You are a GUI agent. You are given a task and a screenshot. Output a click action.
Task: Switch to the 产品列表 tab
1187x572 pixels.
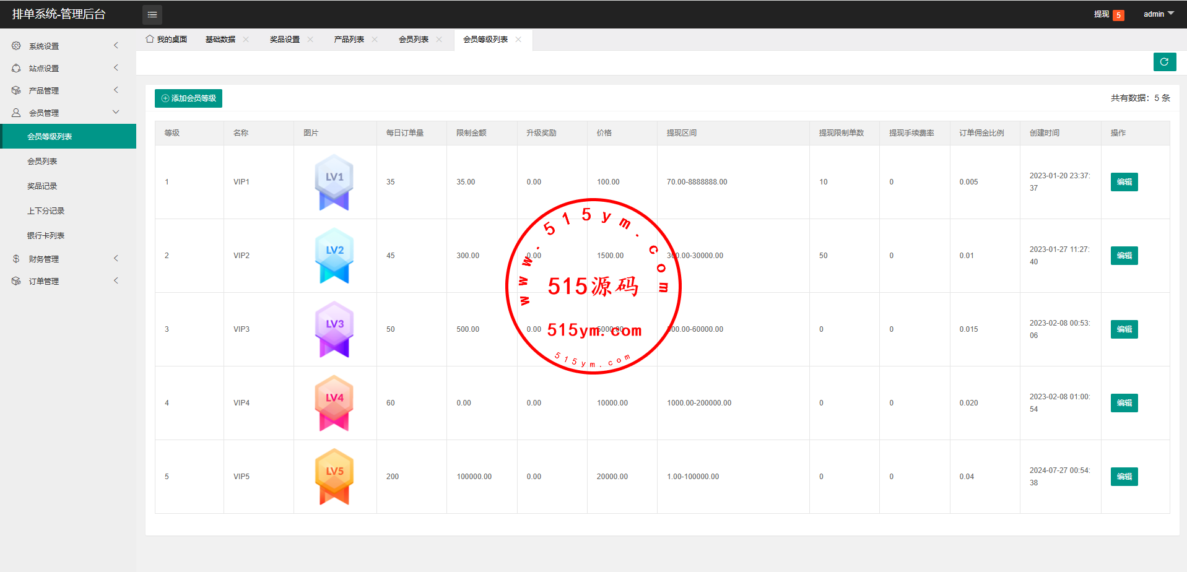pos(349,40)
